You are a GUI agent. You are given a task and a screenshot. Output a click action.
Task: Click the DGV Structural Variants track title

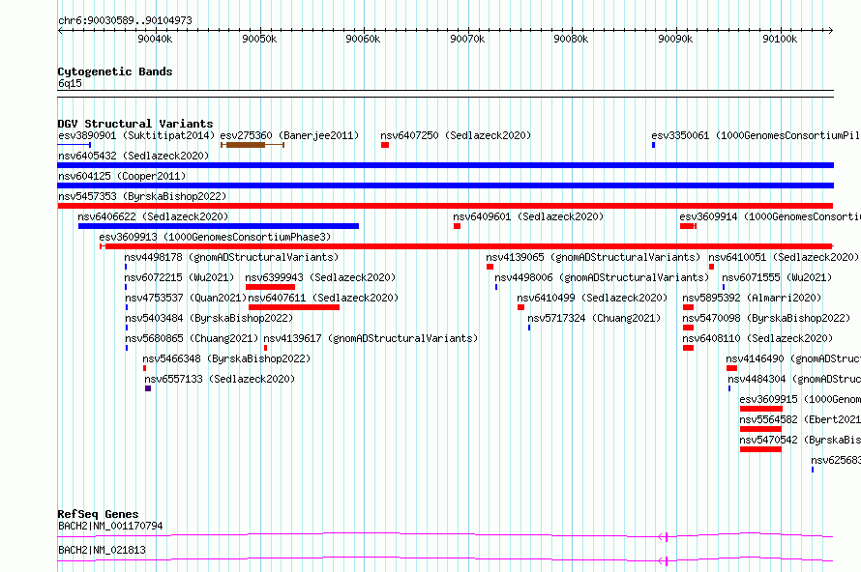(x=135, y=124)
